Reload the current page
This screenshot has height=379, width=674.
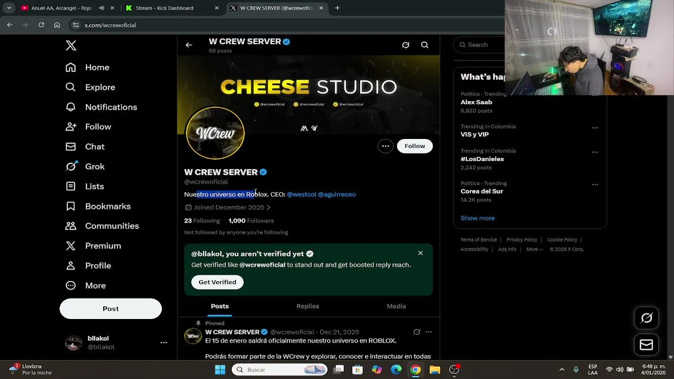coord(41,25)
